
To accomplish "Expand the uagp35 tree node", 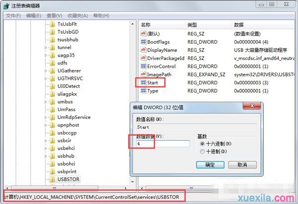I will (46, 56).
